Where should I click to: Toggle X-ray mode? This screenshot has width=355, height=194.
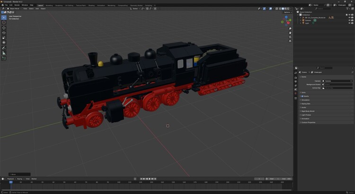277,9
